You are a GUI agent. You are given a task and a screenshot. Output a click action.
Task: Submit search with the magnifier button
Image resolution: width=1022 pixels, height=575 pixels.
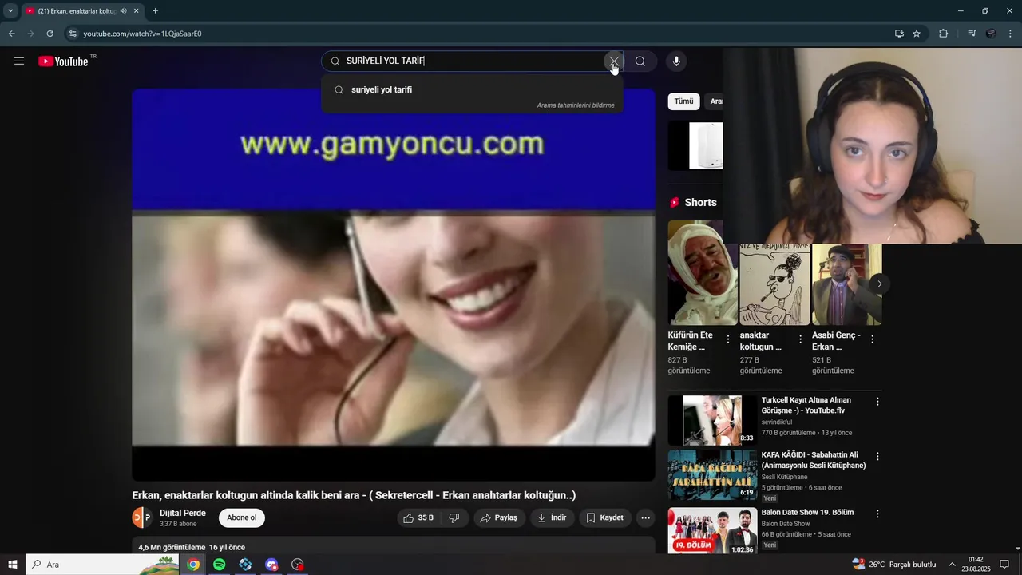tap(640, 61)
